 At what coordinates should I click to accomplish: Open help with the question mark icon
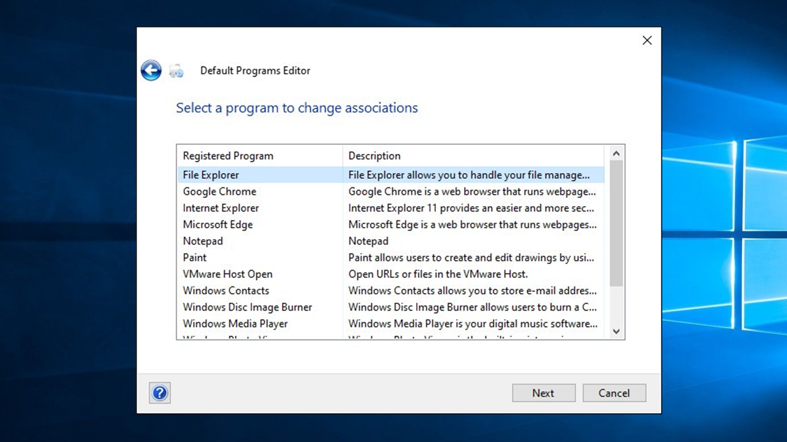click(160, 393)
